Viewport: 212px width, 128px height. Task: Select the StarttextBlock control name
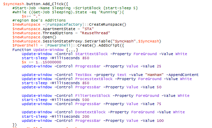91,54
